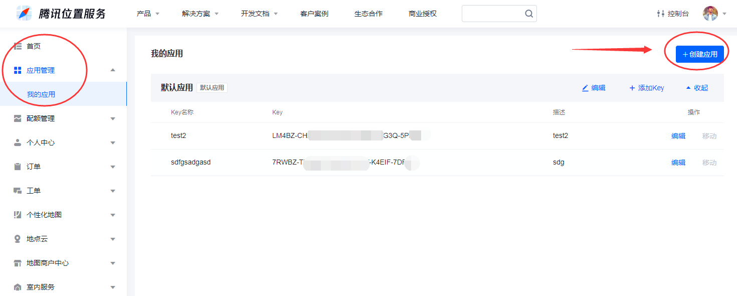Click into the top search input field

(492, 14)
